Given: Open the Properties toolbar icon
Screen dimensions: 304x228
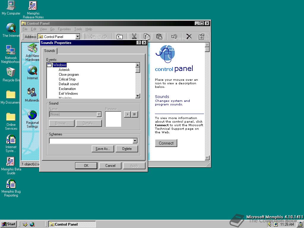Looking at the screenshot, I should pos(202,37).
